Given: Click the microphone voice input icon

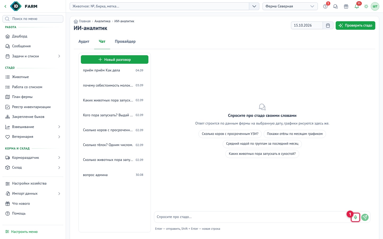Looking at the screenshot, I should point(356,217).
